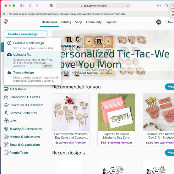
Task: Select Create a blank design
Action: coord(33,45)
